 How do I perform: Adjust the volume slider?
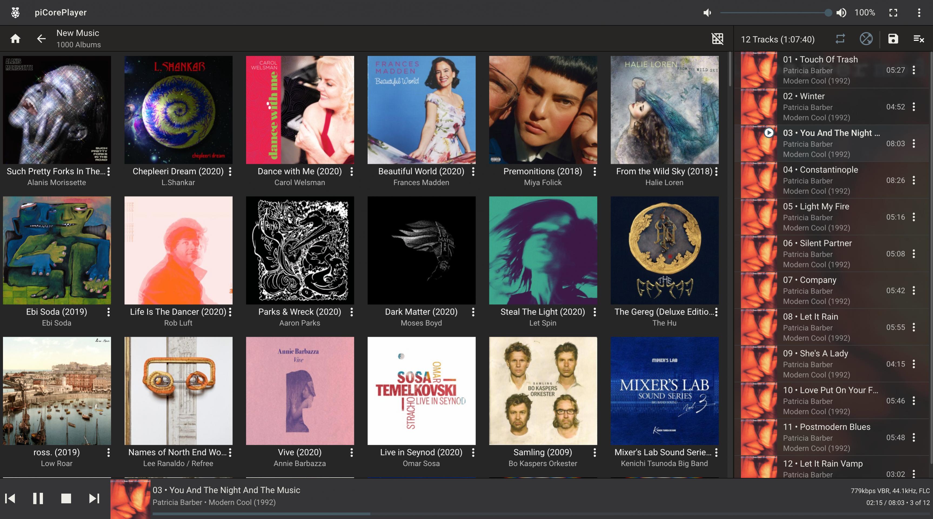click(x=776, y=13)
